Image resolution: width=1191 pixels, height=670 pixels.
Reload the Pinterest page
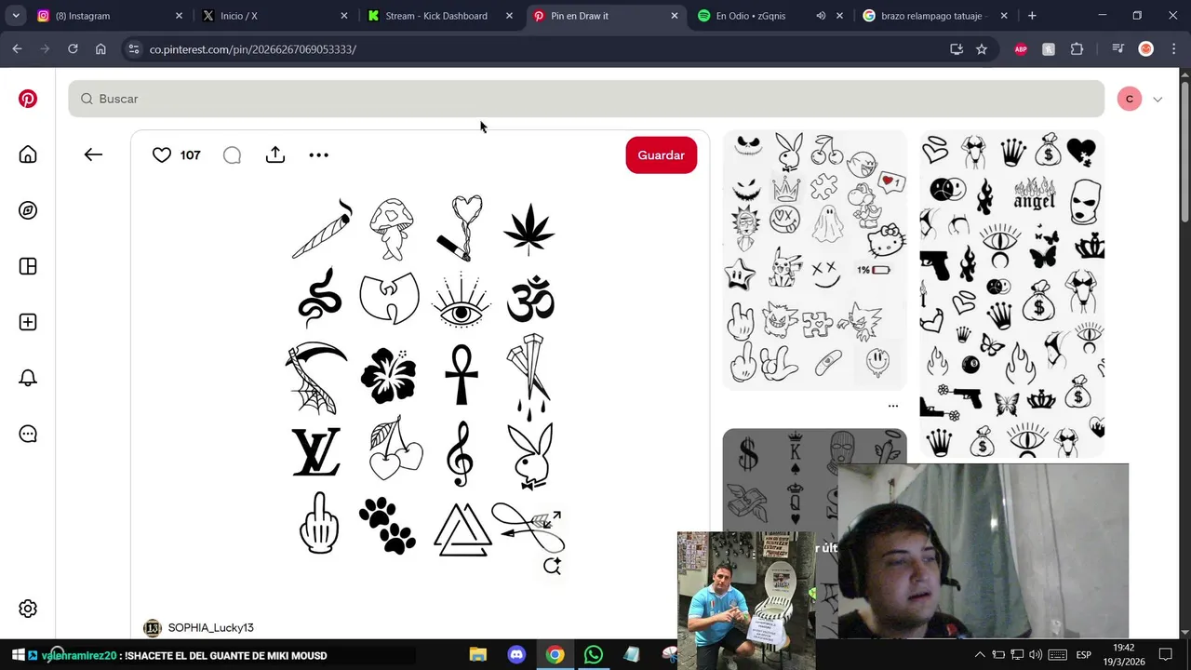73,49
